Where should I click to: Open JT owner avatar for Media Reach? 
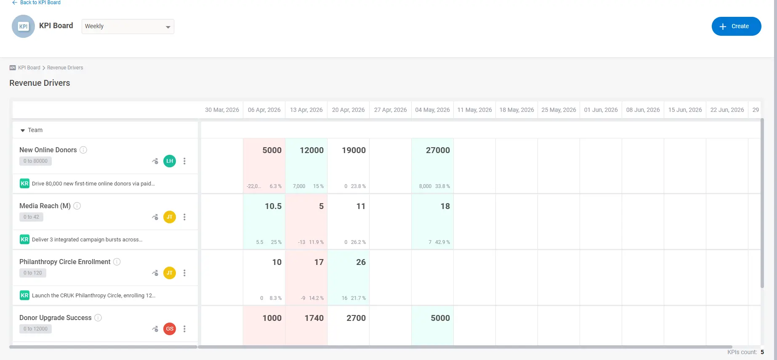tap(170, 217)
